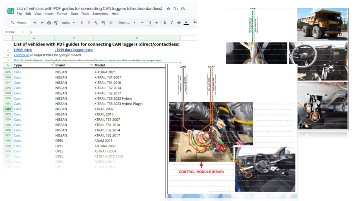Open the Type column filter
The image size is (357, 201).
point(52,65)
